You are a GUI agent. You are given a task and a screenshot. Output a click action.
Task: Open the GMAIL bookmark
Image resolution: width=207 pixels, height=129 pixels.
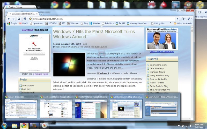click(x=23, y=23)
